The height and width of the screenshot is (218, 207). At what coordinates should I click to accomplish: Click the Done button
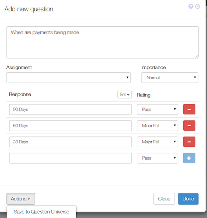click(x=188, y=199)
